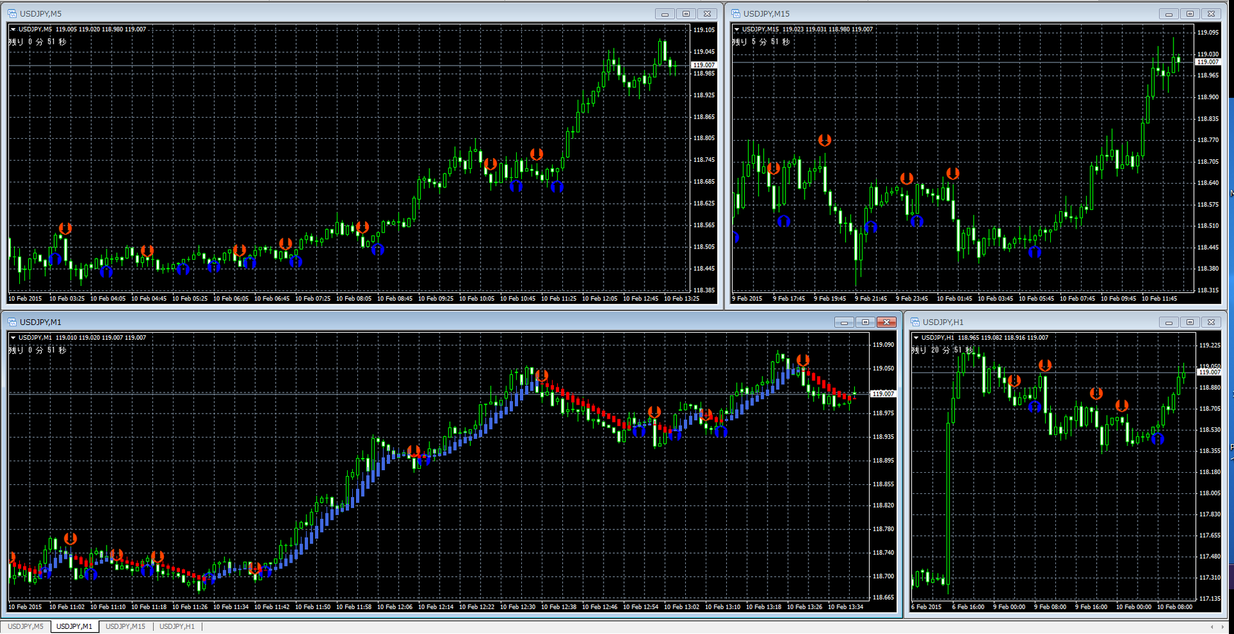This screenshot has height=634, width=1234.
Task: Minimize the USDJPY,M15 chart window
Action: click(x=1169, y=13)
